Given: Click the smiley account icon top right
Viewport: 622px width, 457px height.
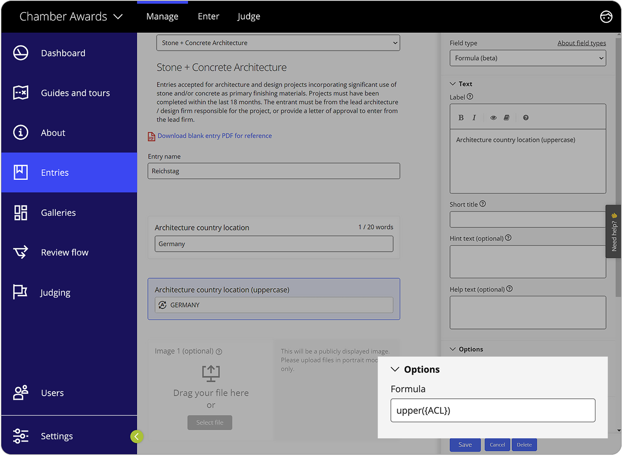Looking at the screenshot, I should point(606,16).
